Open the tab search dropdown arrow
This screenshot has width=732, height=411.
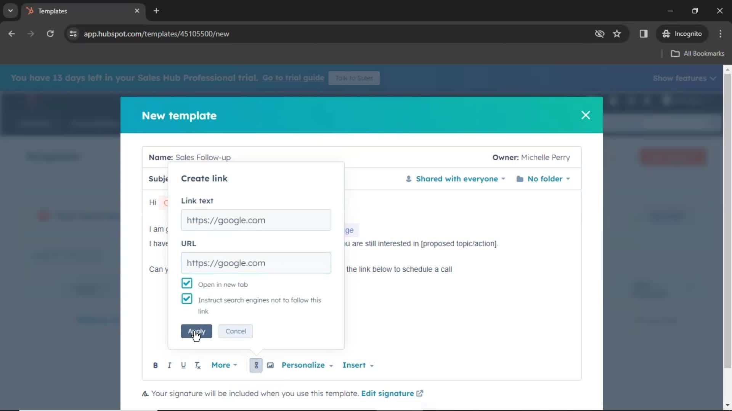click(x=10, y=11)
